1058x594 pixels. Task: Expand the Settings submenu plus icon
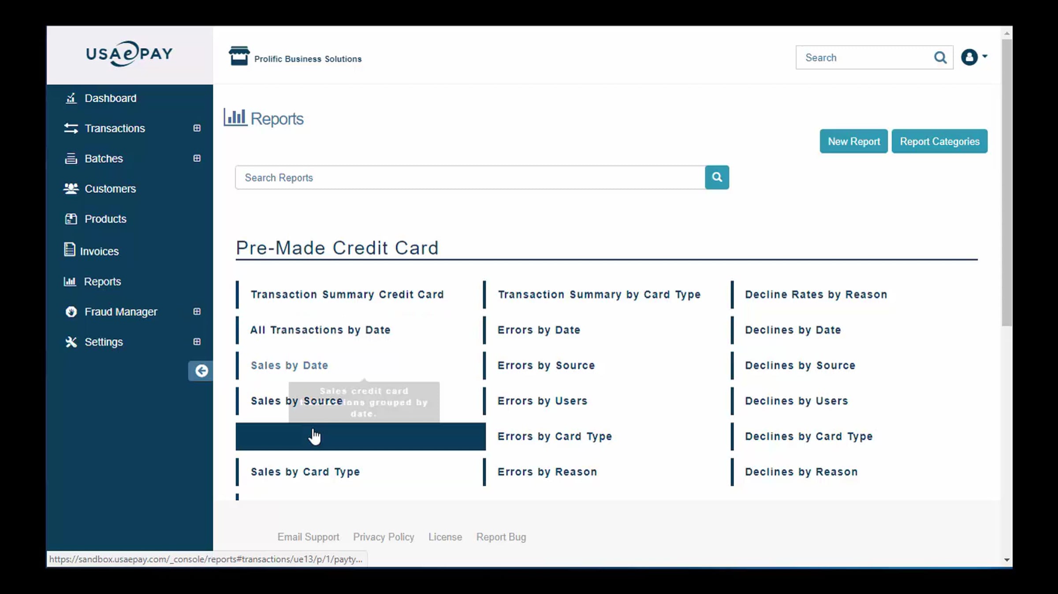(197, 342)
